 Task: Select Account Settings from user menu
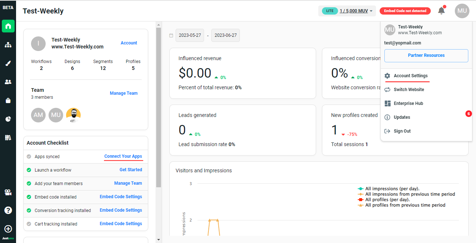click(410, 76)
